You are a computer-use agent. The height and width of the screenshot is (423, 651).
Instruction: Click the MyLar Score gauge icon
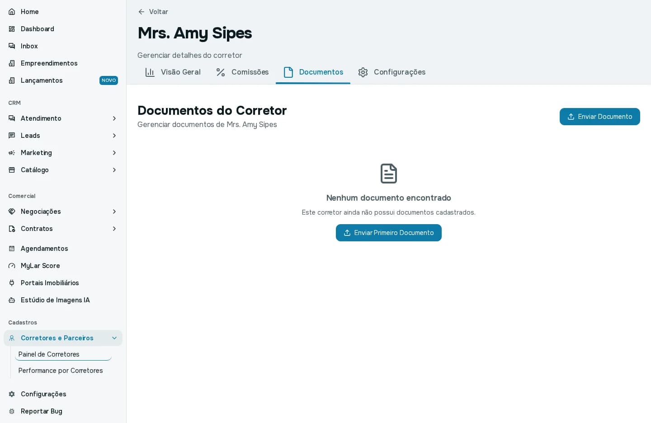pyautogui.click(x=12, y=266)
